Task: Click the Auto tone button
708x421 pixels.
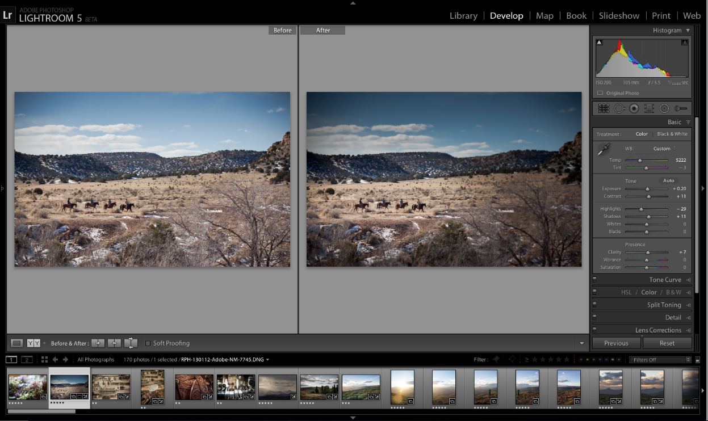Action: [x=669, y=180]
